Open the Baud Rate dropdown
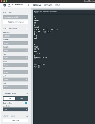The image size is (95, 124). (x=16, y=36)
